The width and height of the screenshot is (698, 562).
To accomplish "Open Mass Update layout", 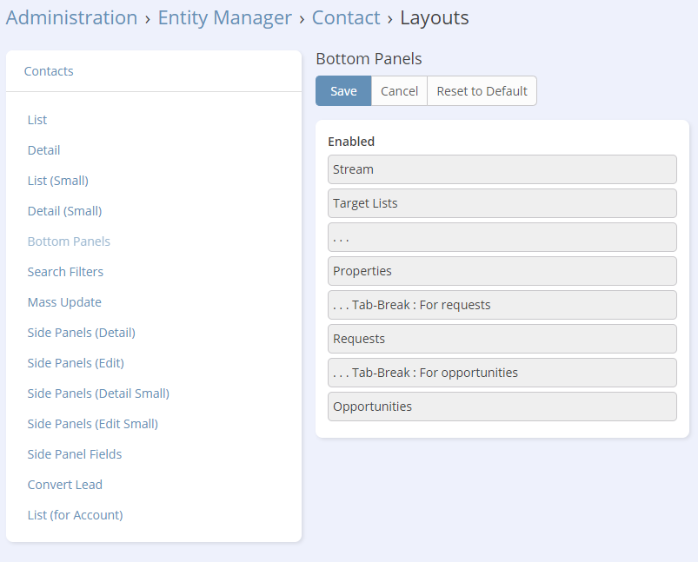I will pos(64,302).
